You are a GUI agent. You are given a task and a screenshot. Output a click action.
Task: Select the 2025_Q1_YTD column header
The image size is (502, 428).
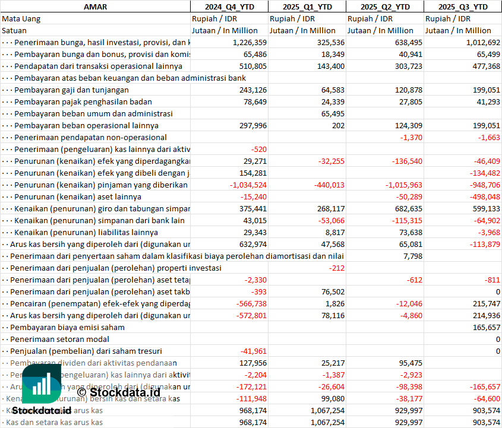click(x=307, y=7)
